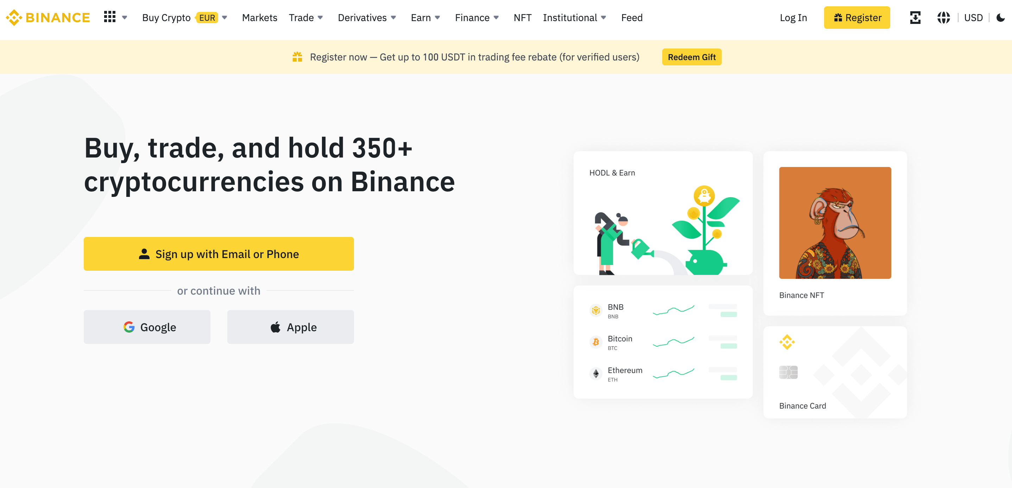Screen dimensions: 1012x488
Task: Toggle dark mode using moon icon
Action: (1000, 18)
